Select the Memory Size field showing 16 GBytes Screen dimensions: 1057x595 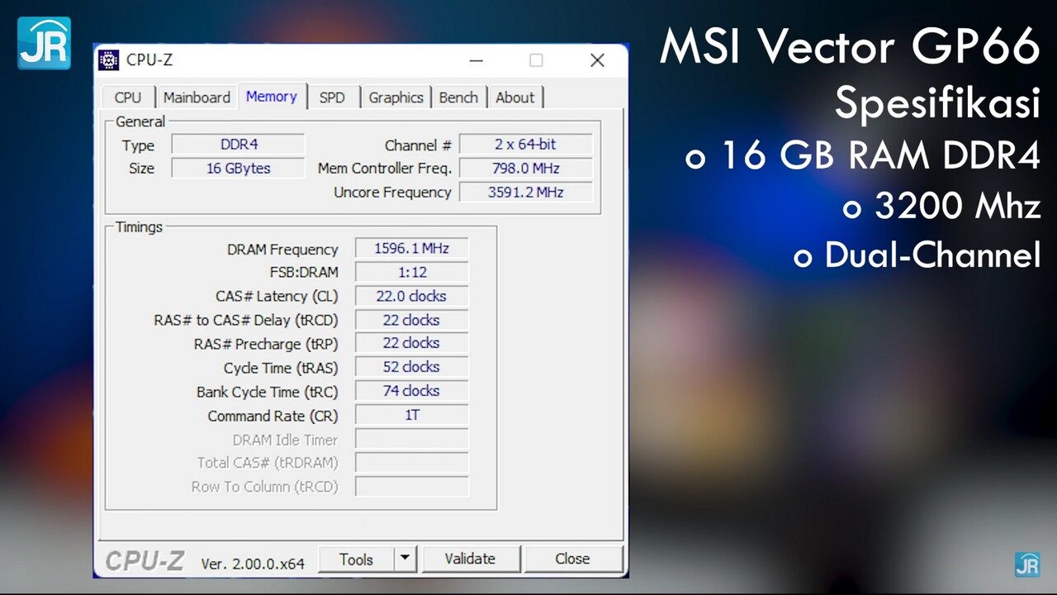coord(238,168)
